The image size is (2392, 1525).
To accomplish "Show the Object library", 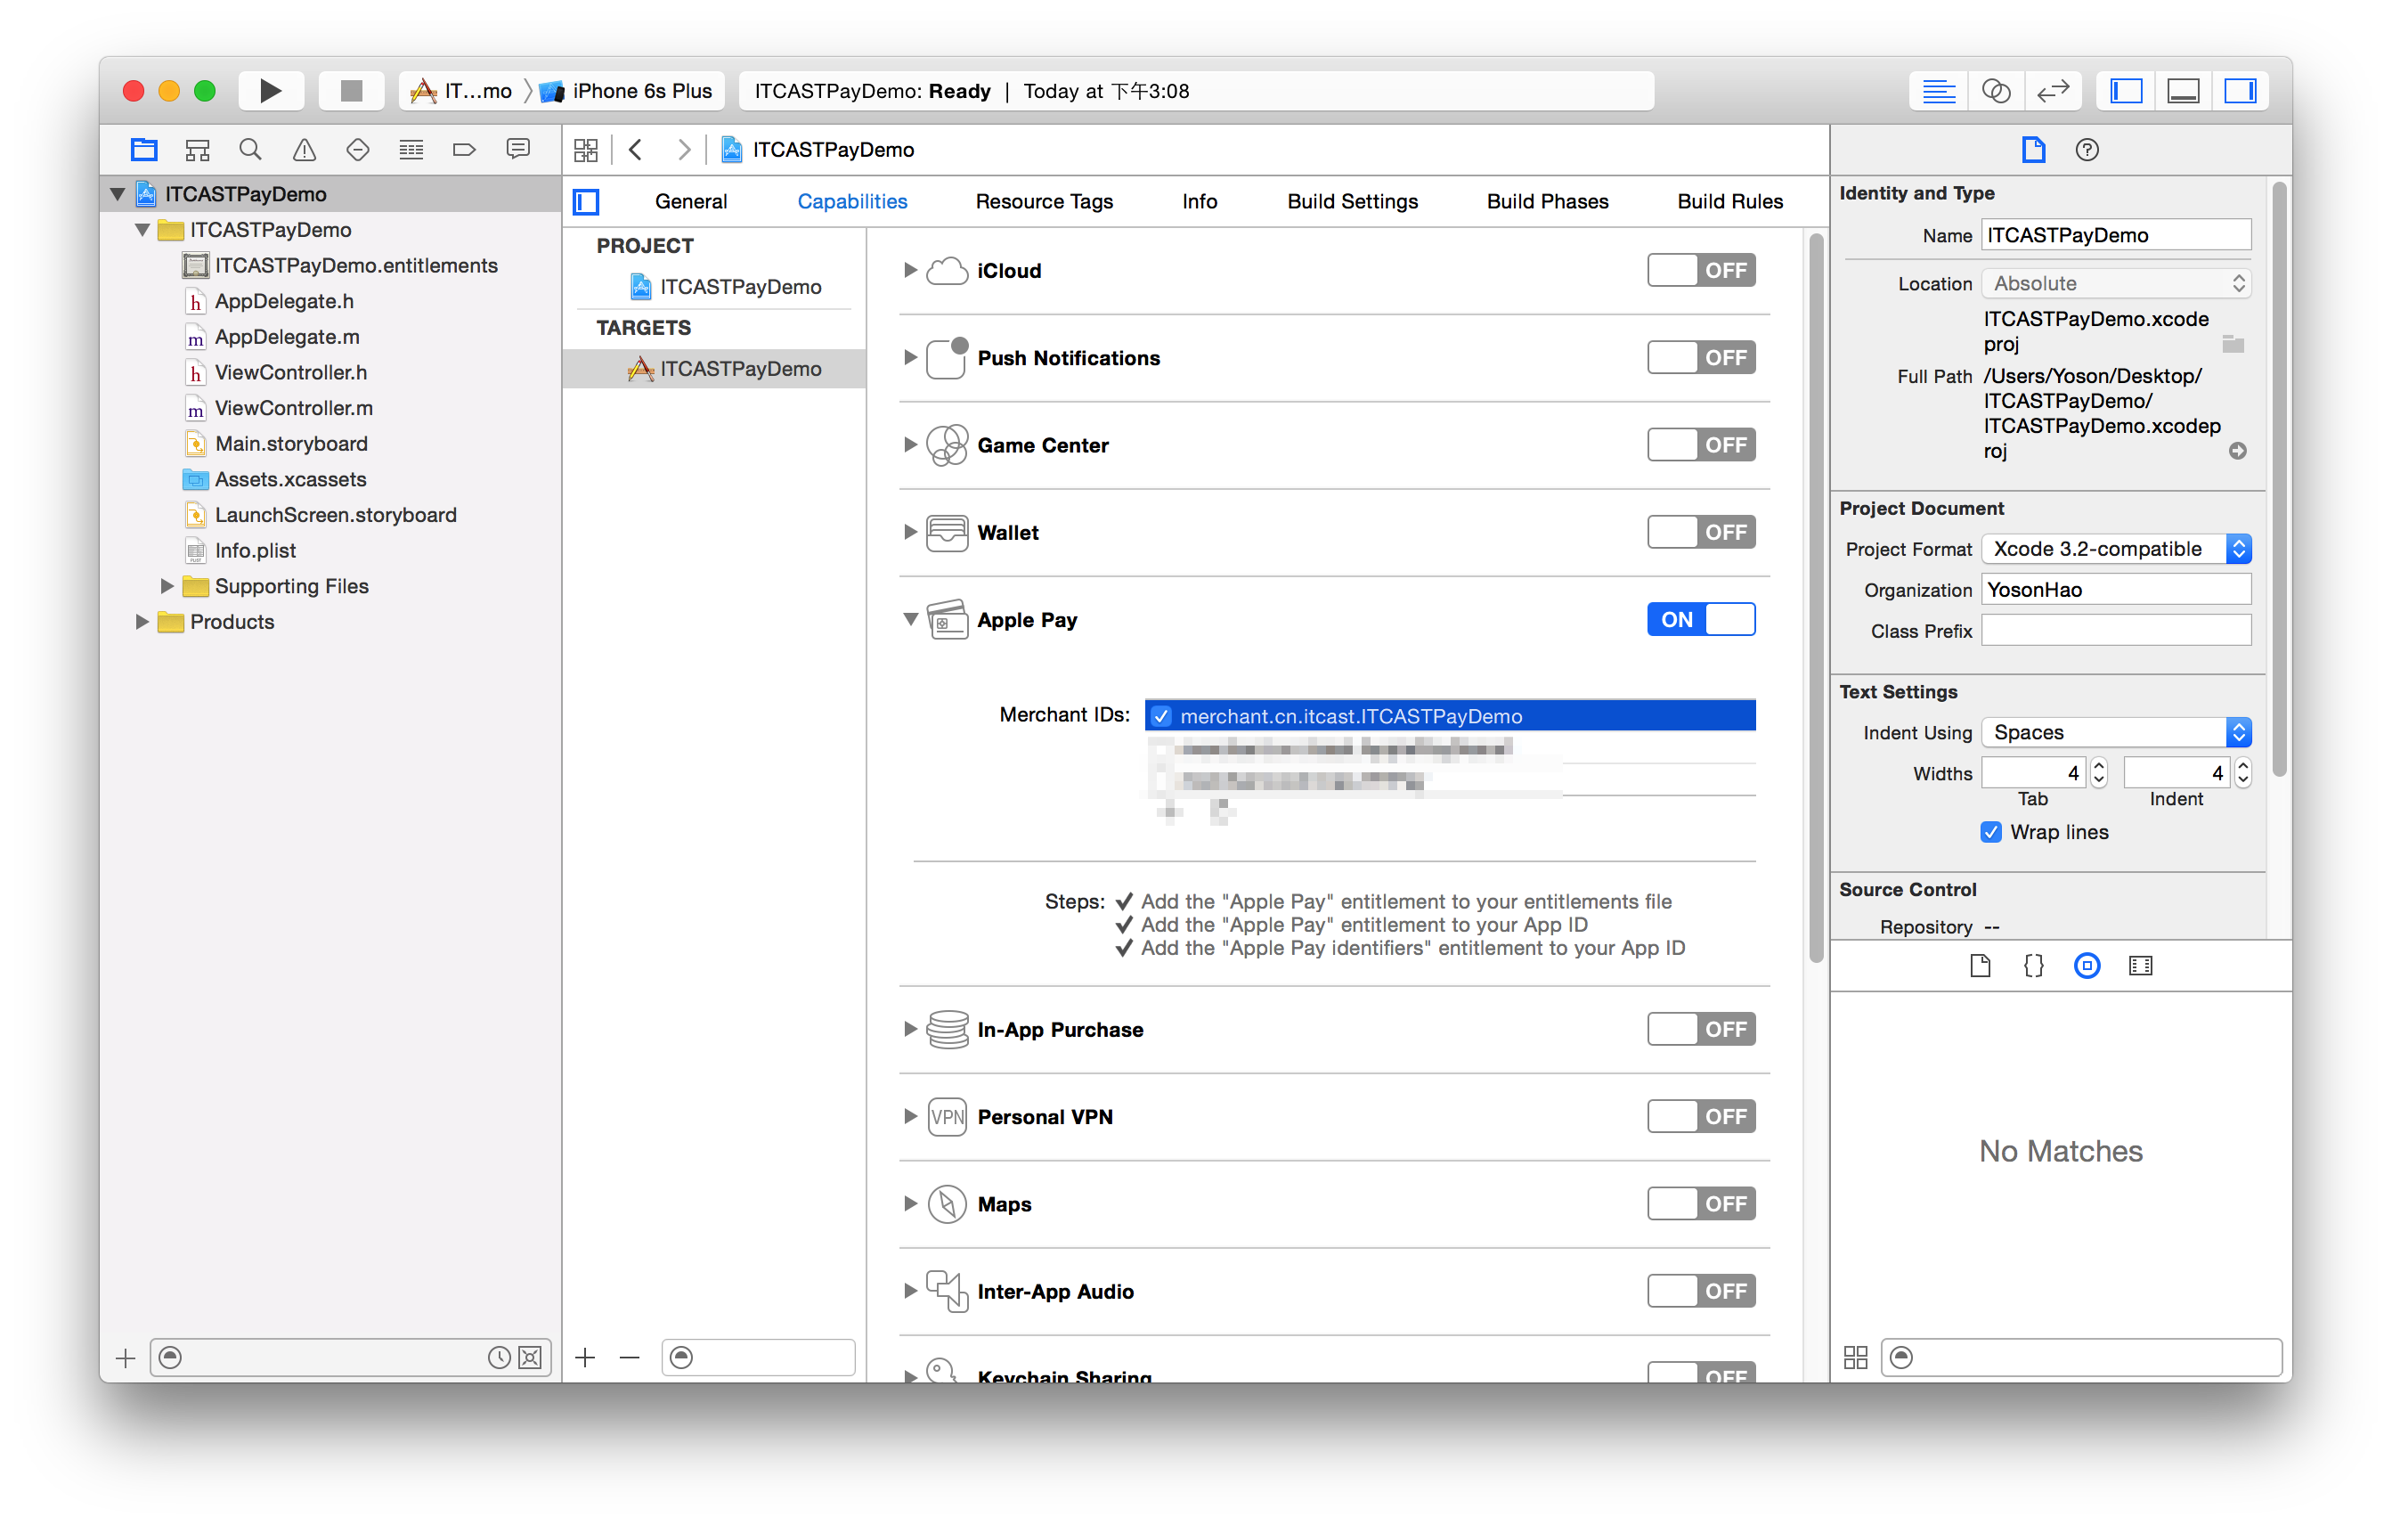I will [2087, 966].
